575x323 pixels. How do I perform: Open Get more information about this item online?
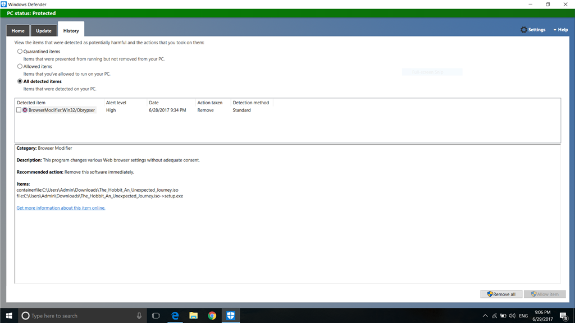pos(61,208)
